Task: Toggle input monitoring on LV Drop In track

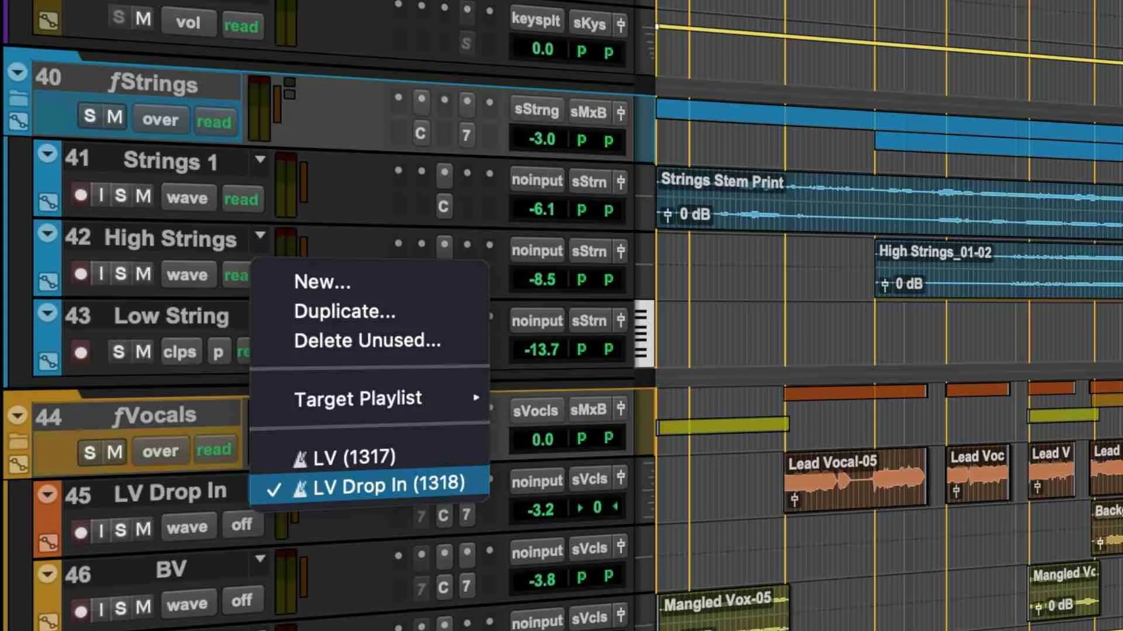Action: point(101,530)
